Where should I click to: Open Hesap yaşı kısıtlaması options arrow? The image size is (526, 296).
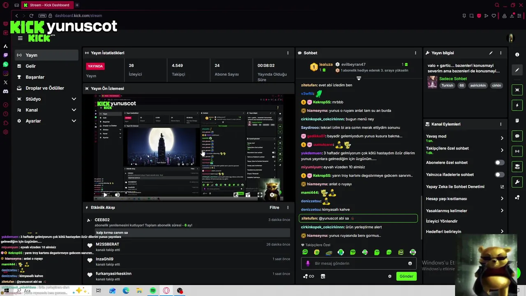(x=502, y=199)
